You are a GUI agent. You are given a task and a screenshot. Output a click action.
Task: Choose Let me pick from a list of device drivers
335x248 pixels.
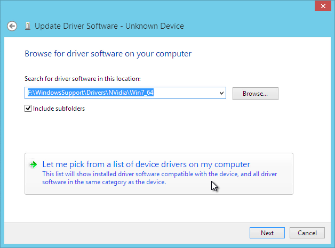[x=146, y=164]
